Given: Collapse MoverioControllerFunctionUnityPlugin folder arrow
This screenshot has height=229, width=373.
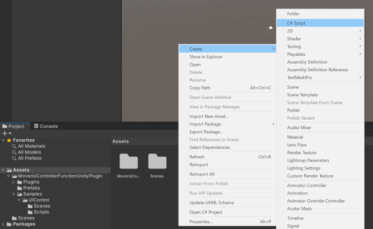Looking at the screenshot, I should (x=9, y=176).
